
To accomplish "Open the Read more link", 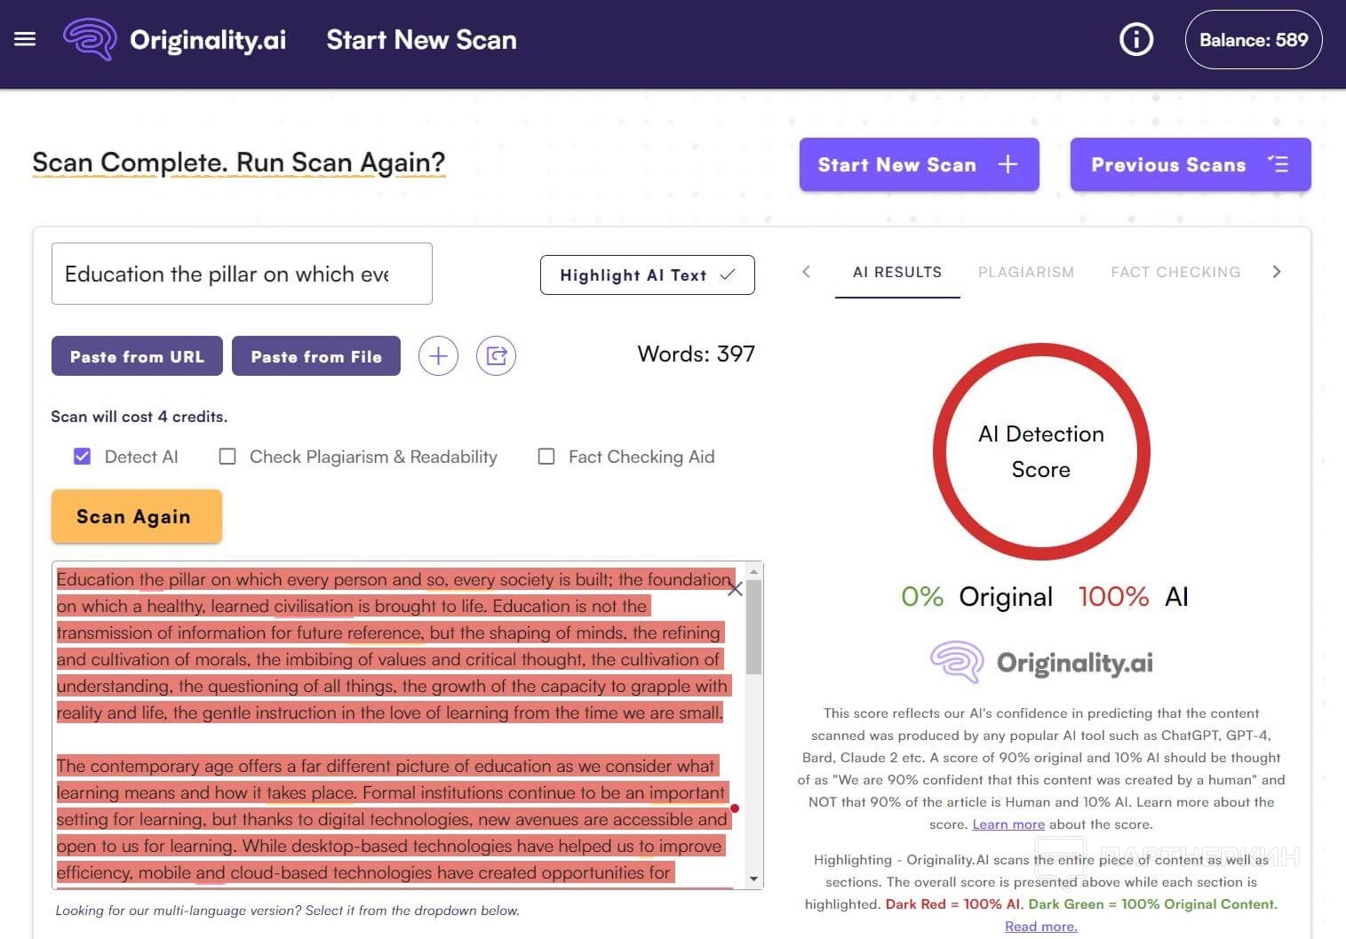I will tap(1041, 927).
